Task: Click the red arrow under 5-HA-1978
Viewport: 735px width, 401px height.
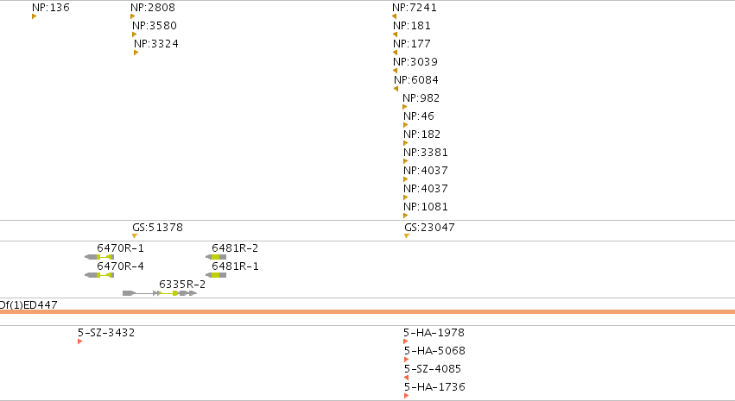Action: pos(405,341)
